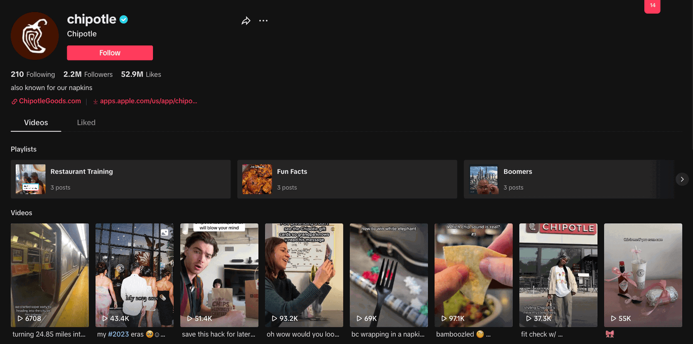This screenshot has width=693, height=344.
Task: Click the Chipotle pepper profile avatar
Action: click(x=34, y=36)
